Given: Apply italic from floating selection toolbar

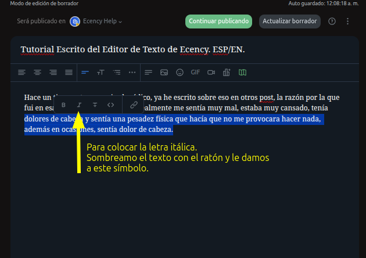Looking at the screenshot, I should (79, 105).
